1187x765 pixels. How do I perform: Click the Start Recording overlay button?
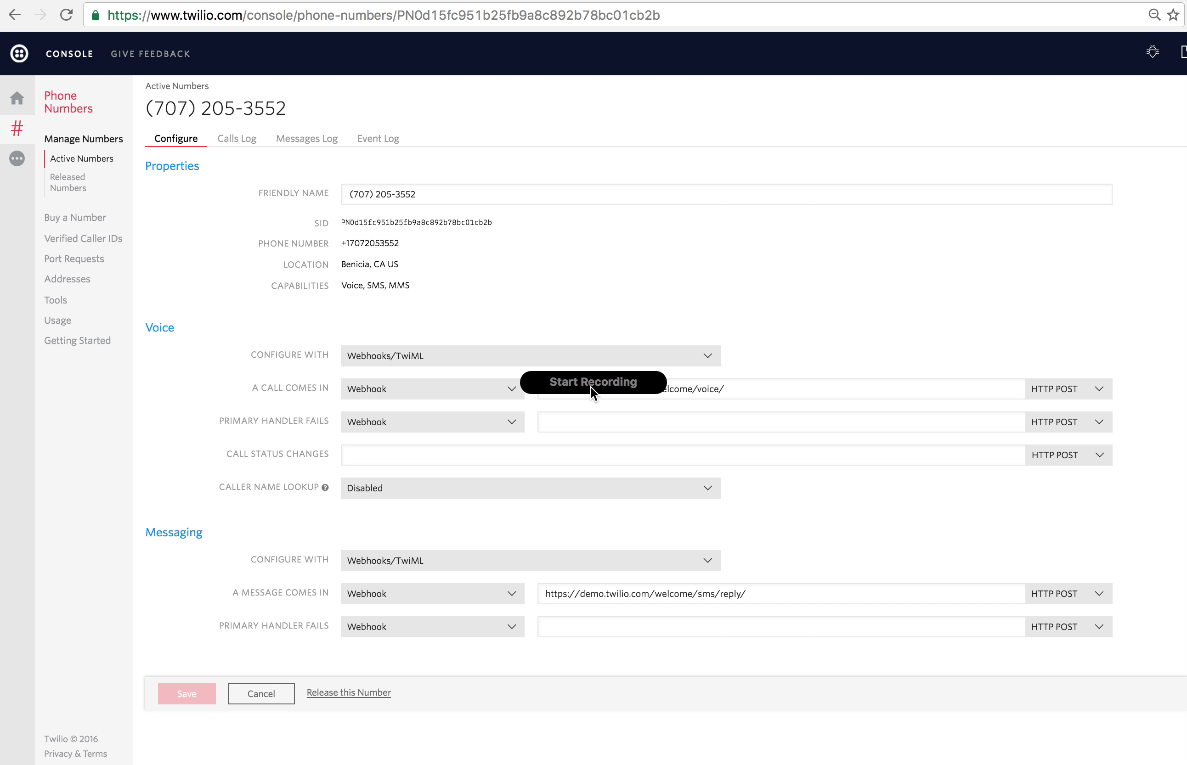pyautogui.click(x=593, y=382)
